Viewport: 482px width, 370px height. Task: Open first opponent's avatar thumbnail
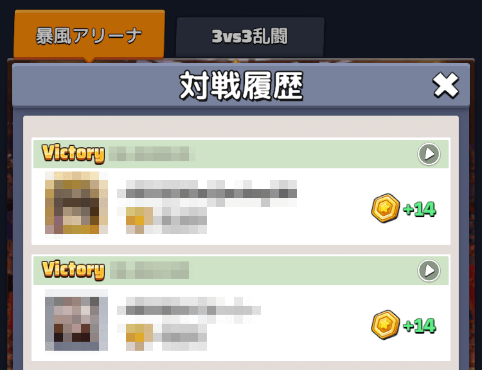coord(76,203)
